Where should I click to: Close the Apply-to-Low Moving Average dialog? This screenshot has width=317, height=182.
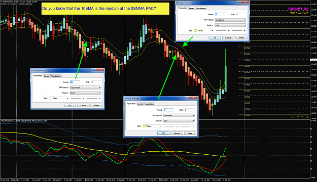[x=194, y=98]
